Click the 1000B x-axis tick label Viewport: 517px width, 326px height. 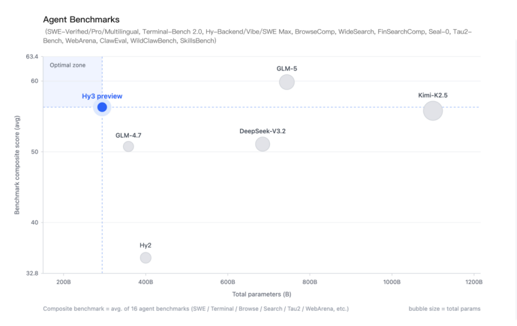392,282
